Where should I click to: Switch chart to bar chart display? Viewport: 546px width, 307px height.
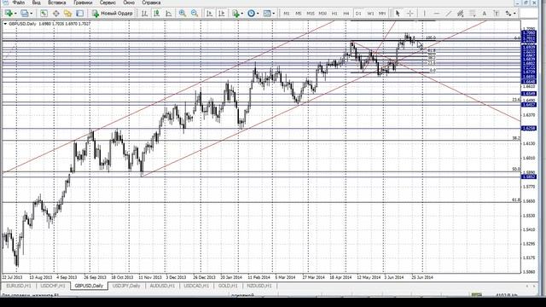(144, 14)
